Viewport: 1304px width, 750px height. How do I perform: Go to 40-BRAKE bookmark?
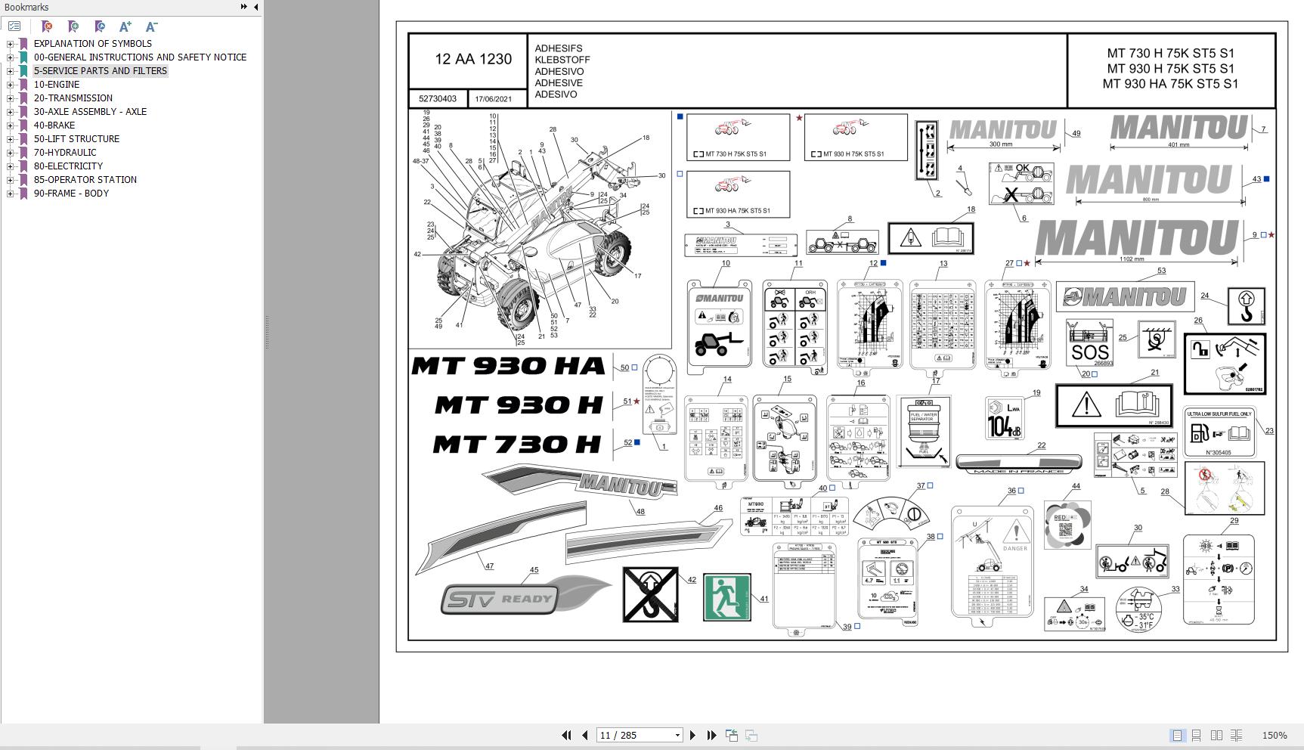tap(54, 126)
